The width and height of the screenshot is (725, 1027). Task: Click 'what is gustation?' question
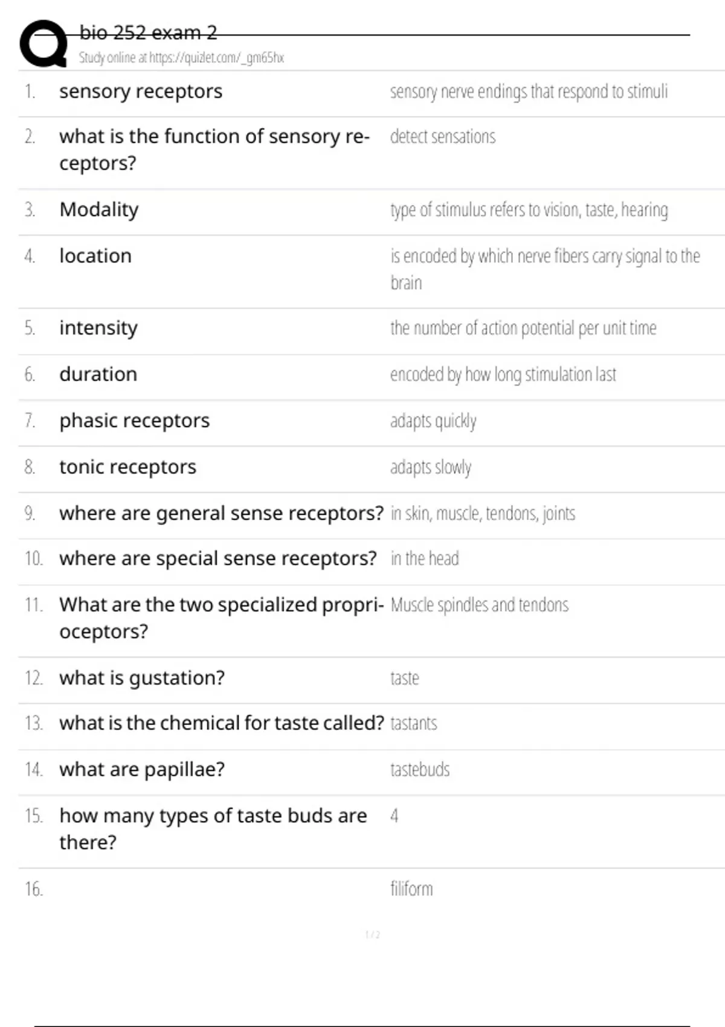tap(142, 678)
